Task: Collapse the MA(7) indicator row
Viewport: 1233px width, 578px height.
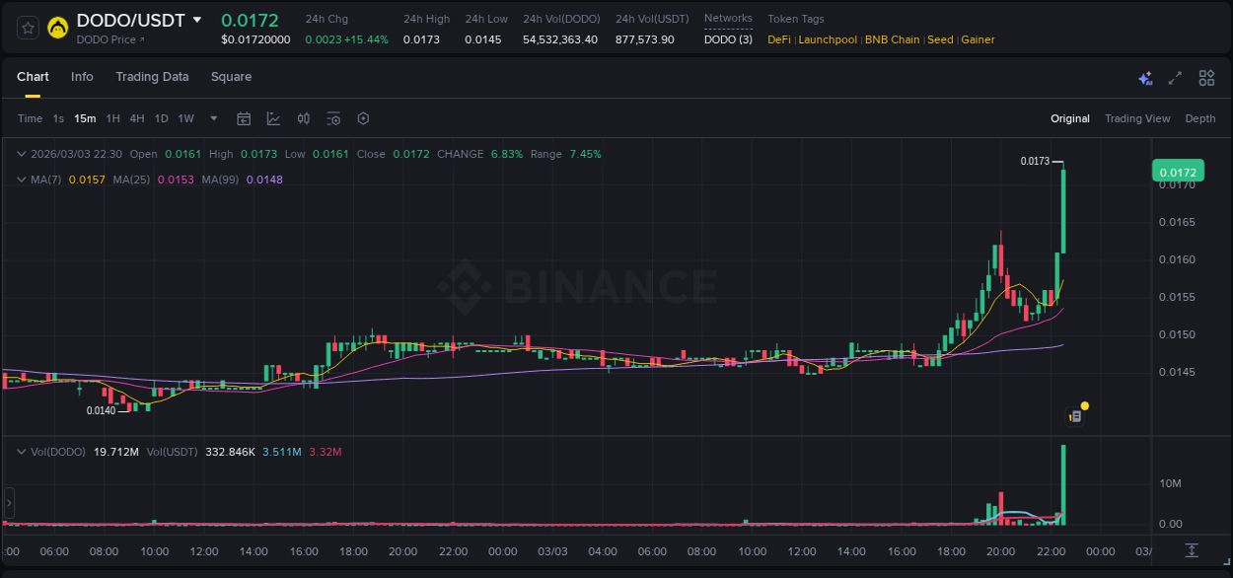Action: point(21,180)
